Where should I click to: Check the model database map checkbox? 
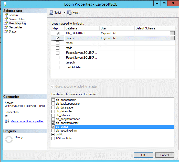tap(58, 43)
